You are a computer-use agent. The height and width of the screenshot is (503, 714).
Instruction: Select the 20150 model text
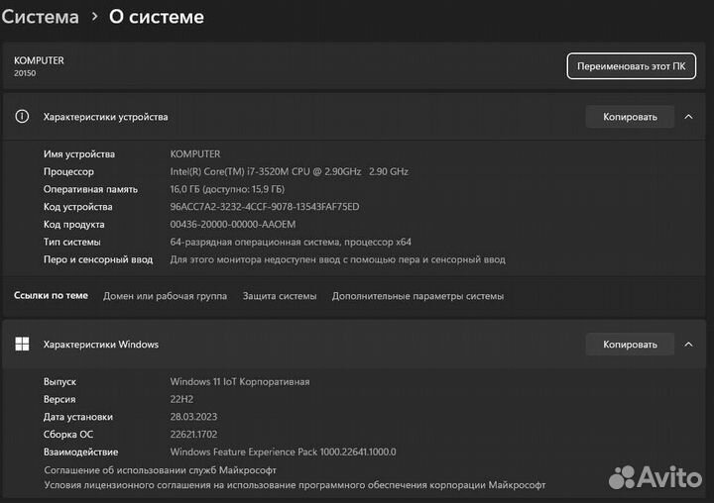(x=25, y=73)
